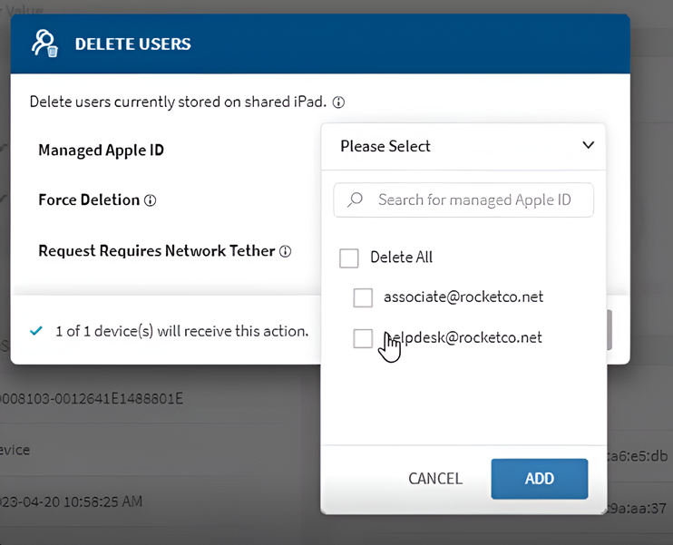The width and height of the screenshot is (673, 545).
Task: Click Request Requires Network Tether info icon
Action: click(x=286, y=251)
